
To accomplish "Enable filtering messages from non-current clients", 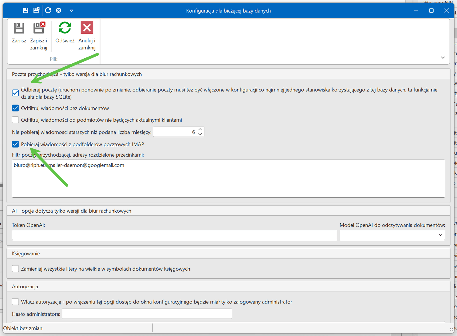I will click(15, 120).
